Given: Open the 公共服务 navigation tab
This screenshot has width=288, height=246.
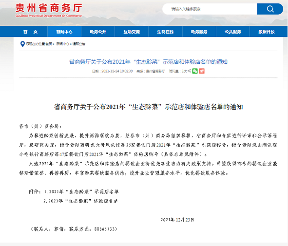Looking at the screenshot, I should [x=233, y=32].
